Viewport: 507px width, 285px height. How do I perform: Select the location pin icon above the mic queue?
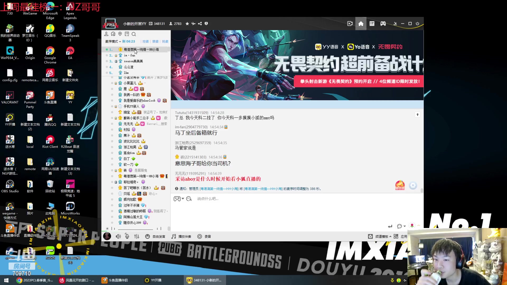tap(120, 34)
